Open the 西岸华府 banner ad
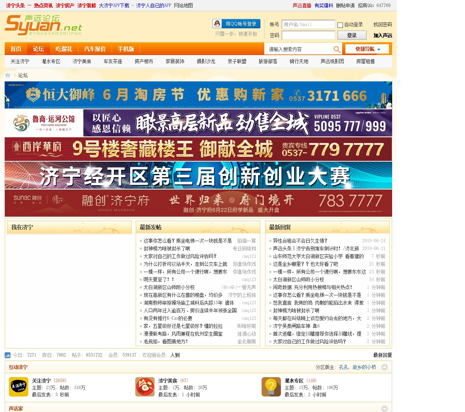This screenshot has width=465, height=412. (198, 149)
